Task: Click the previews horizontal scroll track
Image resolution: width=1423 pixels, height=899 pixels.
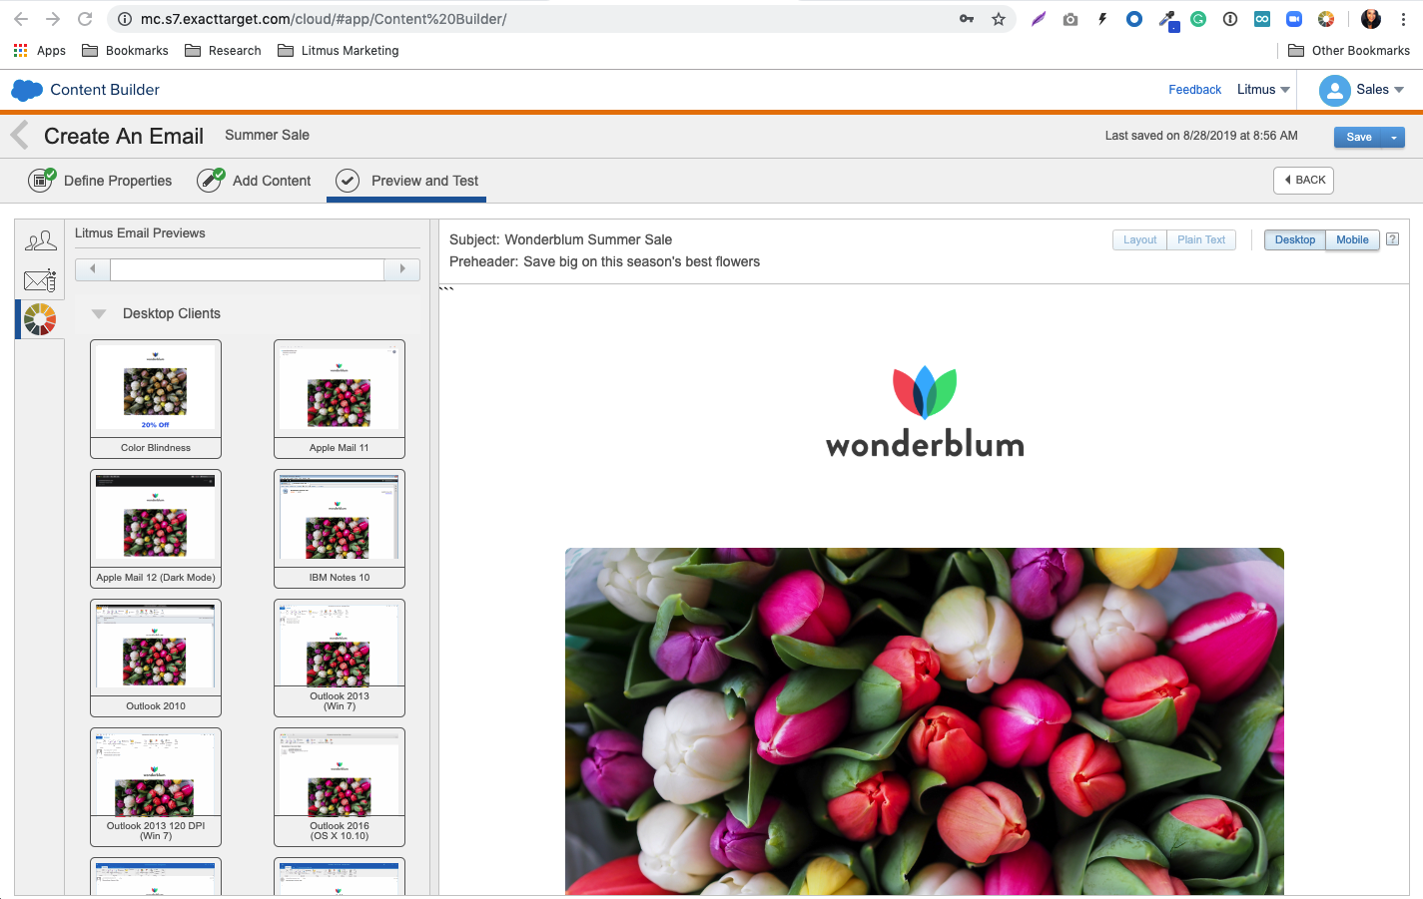Action: pos(247,269)
